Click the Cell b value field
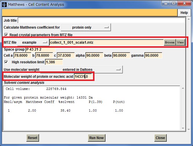 tap(44, 55)
